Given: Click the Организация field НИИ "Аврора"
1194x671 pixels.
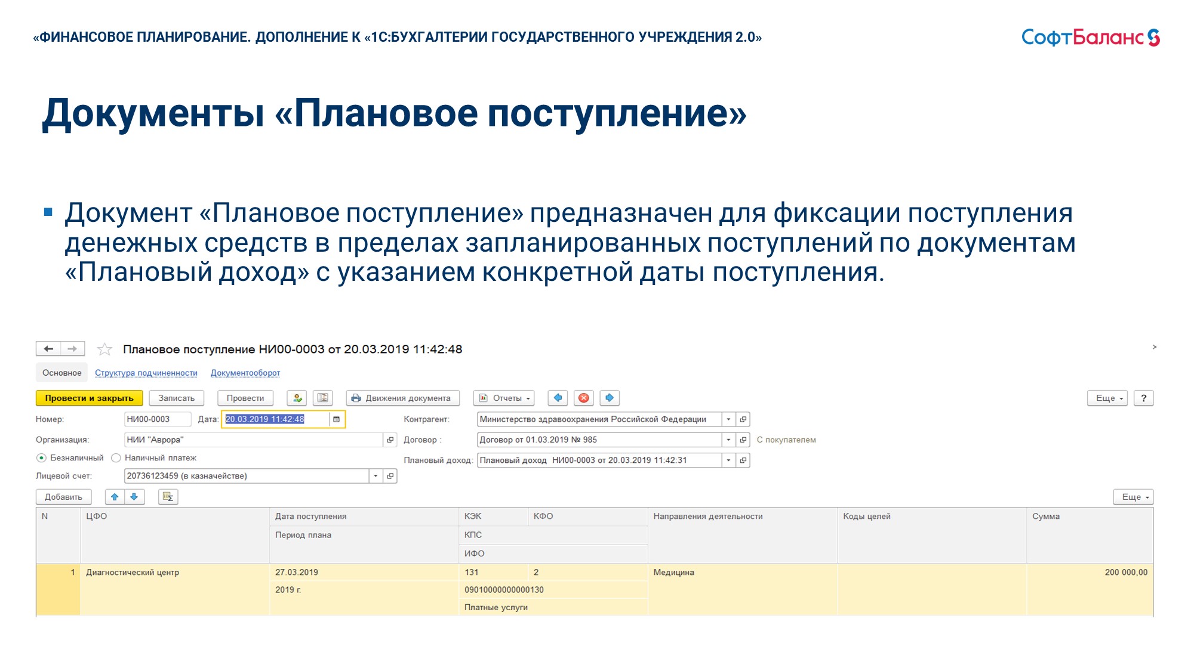Looking at the screenshot, I should point(253,440).
